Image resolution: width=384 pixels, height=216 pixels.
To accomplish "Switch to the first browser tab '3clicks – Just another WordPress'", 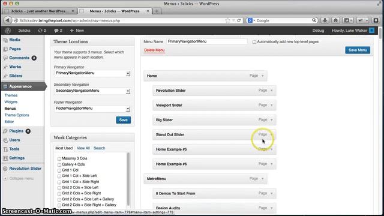I will point(40,11).
